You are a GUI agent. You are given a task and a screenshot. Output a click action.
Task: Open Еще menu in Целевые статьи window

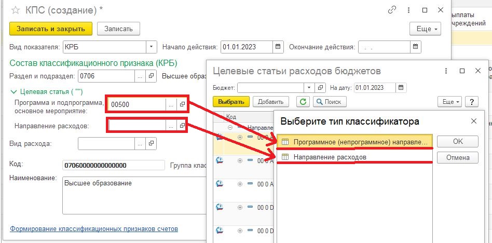[x=449, y=102]
